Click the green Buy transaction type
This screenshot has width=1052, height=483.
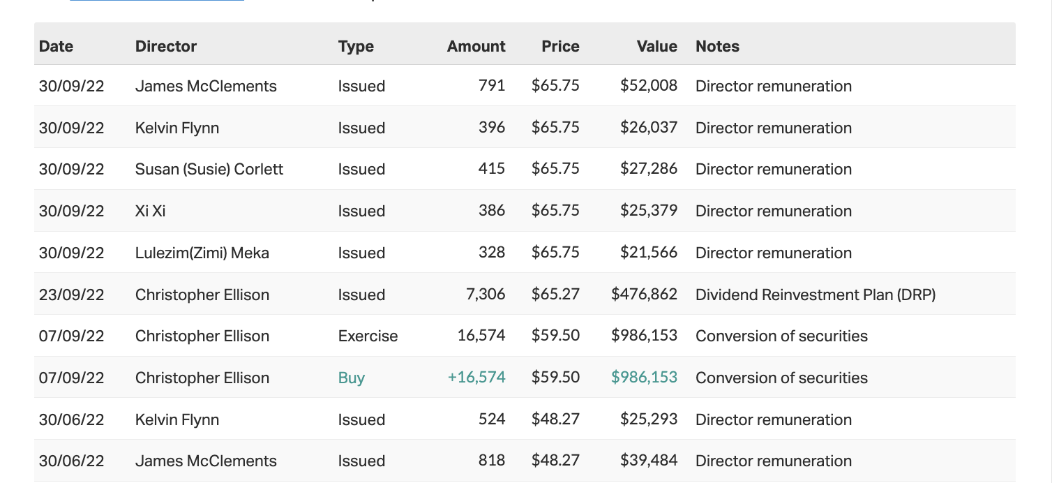[x=352, y=378]
